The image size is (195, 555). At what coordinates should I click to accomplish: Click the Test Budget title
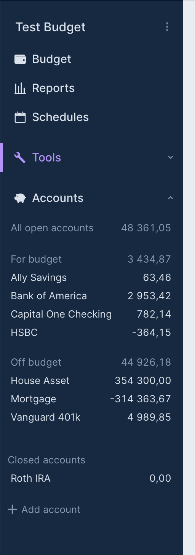(50, 27)
